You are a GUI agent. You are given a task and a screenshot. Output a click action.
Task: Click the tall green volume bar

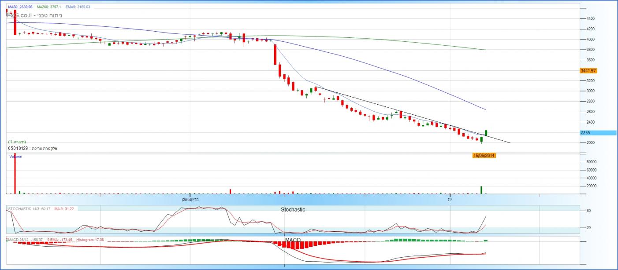click(x=481, y=190)
